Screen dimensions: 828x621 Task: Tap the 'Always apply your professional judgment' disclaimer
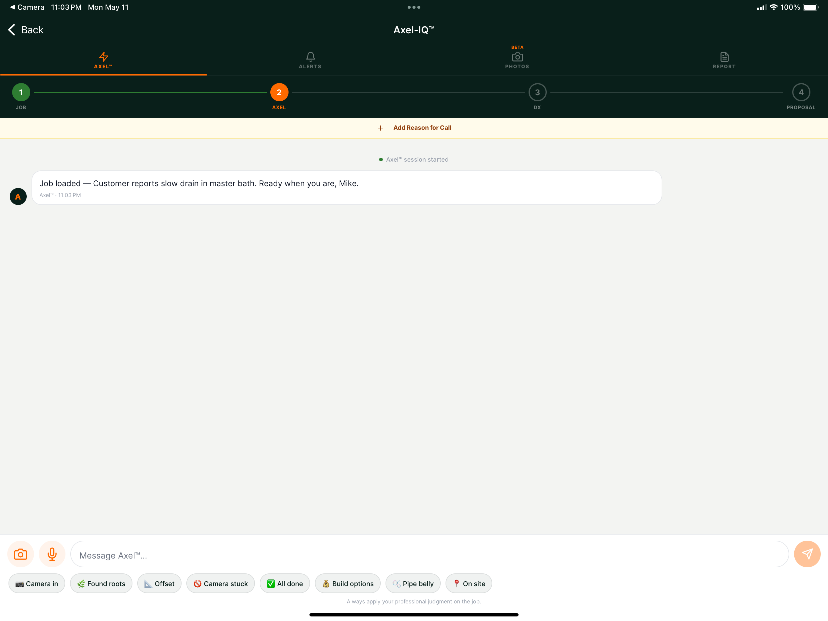pos(414,602)
